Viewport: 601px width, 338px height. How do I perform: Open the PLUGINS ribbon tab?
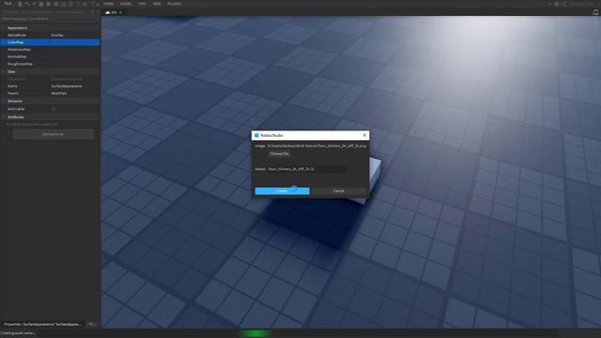click(175, 4)
